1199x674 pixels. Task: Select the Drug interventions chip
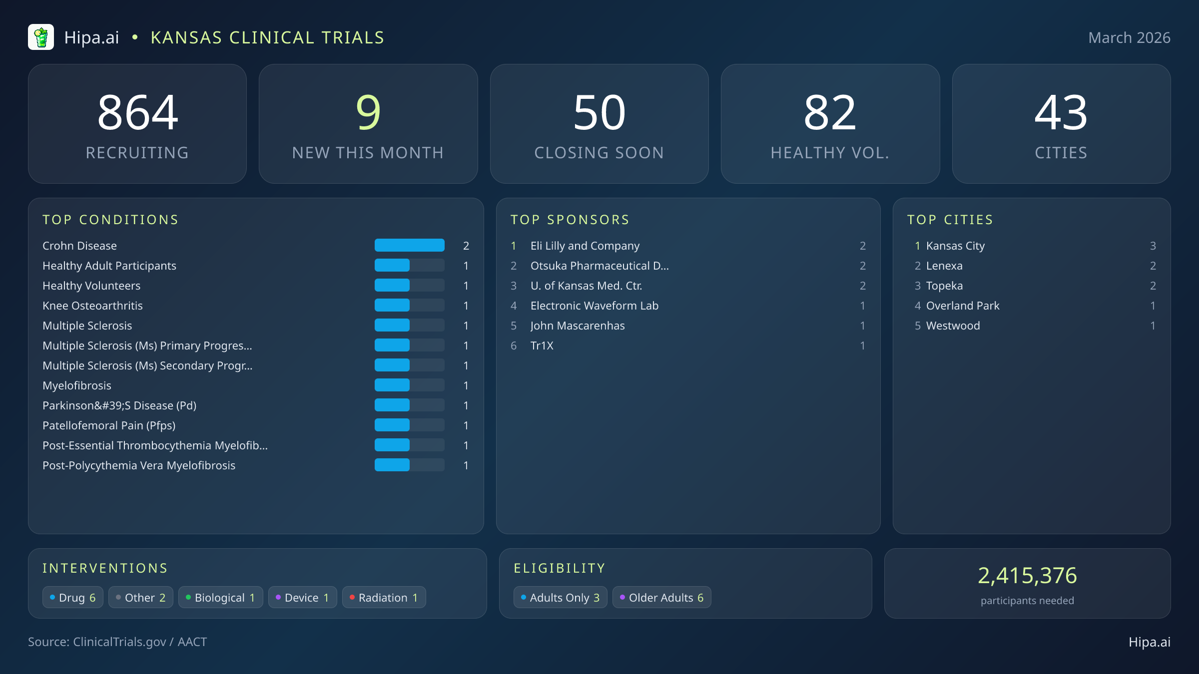[x=72, y=597]
